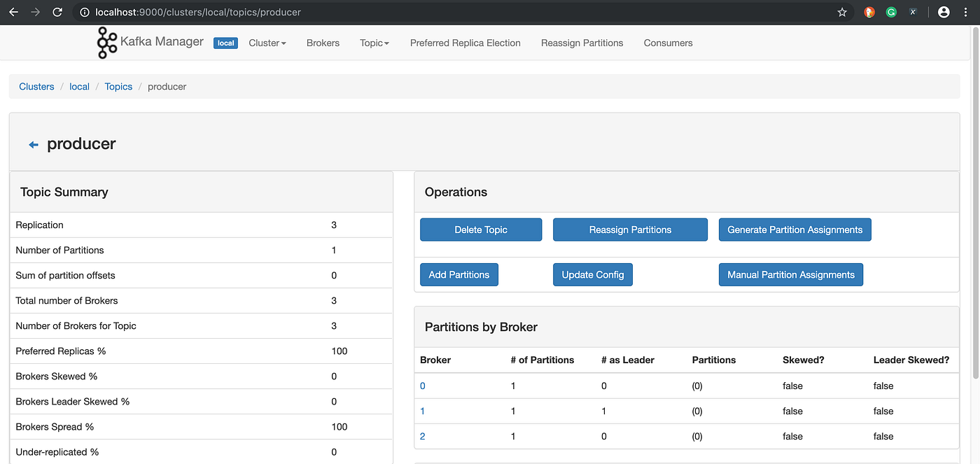Screen dimensions: 980x464
Task: Delete the producer topic
Action: pyautogui.click(x=481, y=229)
